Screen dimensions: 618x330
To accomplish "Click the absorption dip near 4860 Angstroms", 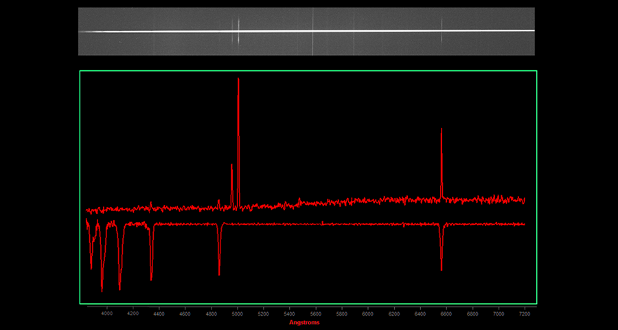I will 219,274.
